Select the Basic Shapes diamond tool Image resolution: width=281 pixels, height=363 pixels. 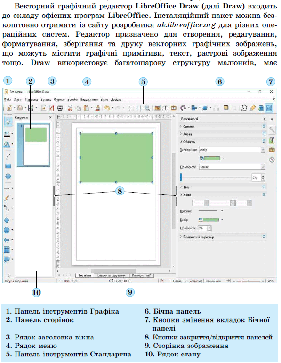point(7,220)
